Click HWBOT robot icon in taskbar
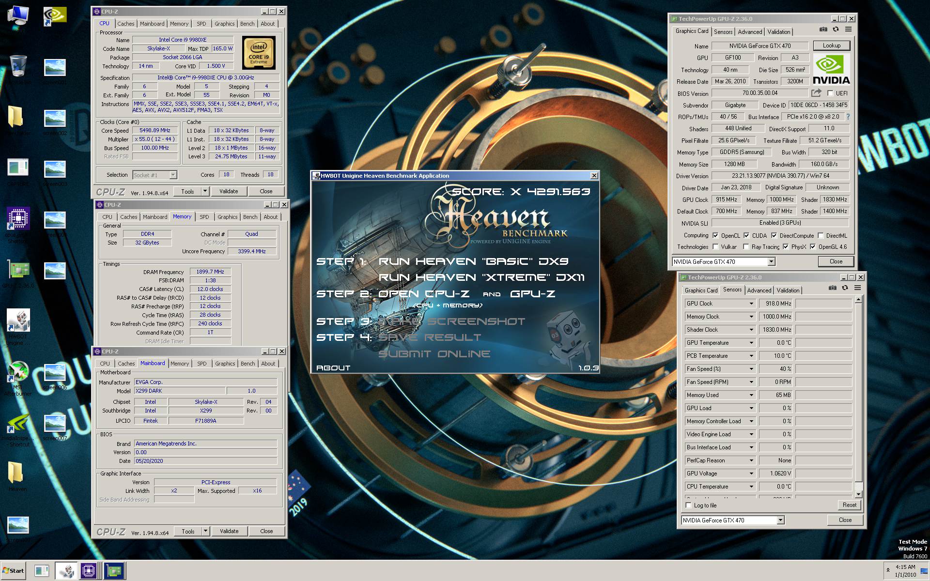The image size is (930, 581). [x=66, y=571]
